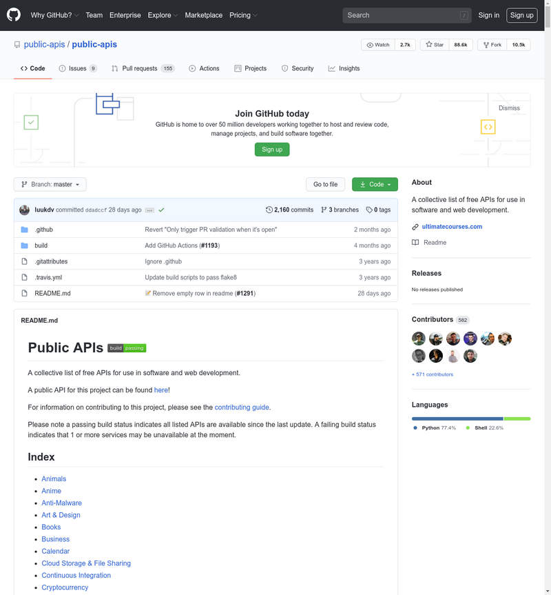551x595 pixels.
Task: Switch to the Actions tab
Action: tap(204, 68)
